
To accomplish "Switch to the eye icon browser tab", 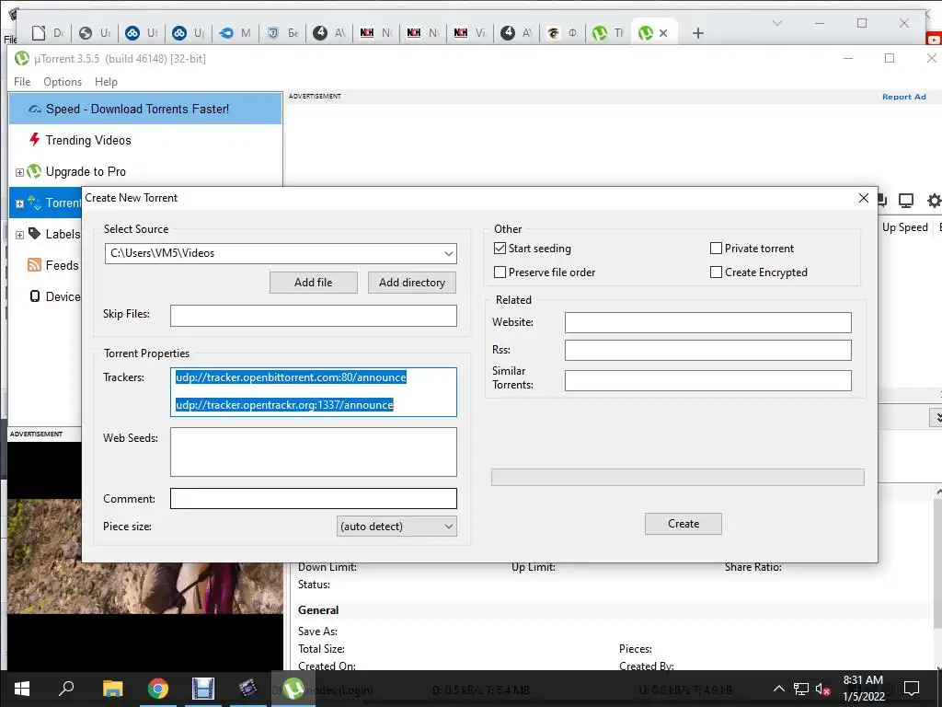I will (563, 33).
